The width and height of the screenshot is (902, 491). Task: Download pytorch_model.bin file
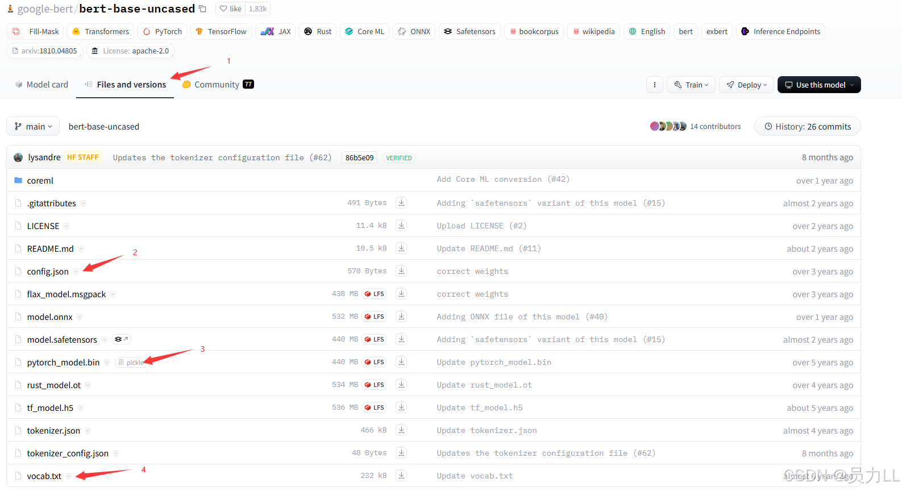click(x=401, y=362)
